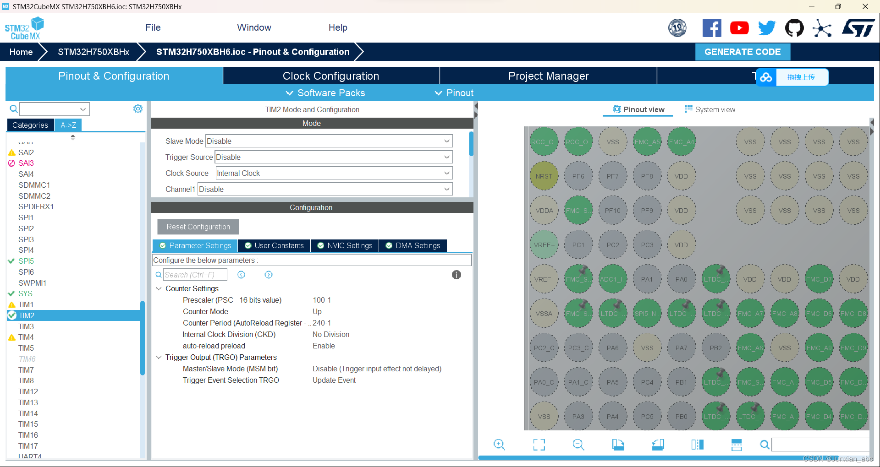Viewport: 880px width, 467px height.
Task: Open the Facebook icon link
Action: [x=712, y=28]
